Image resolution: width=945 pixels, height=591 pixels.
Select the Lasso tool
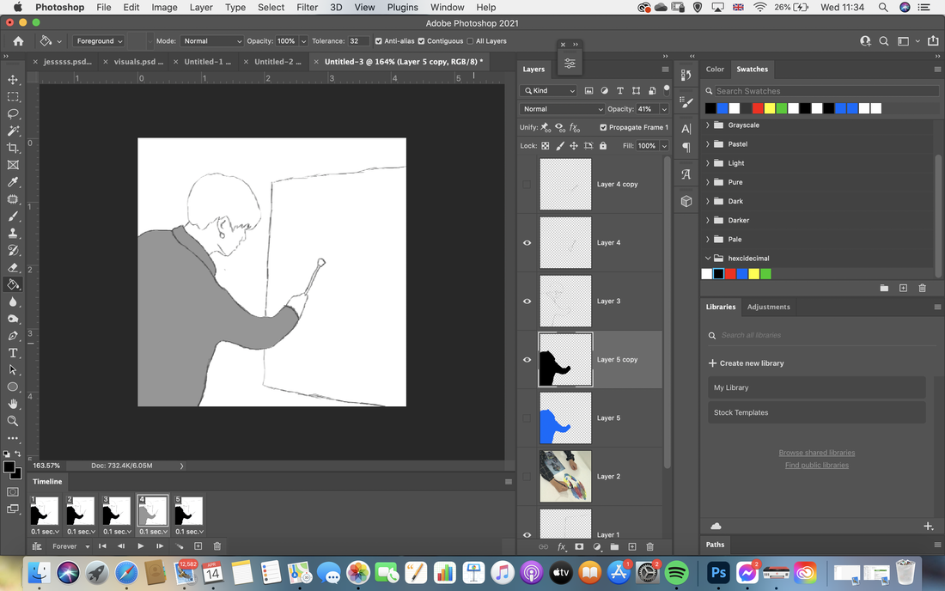click(x=13, y=114)
